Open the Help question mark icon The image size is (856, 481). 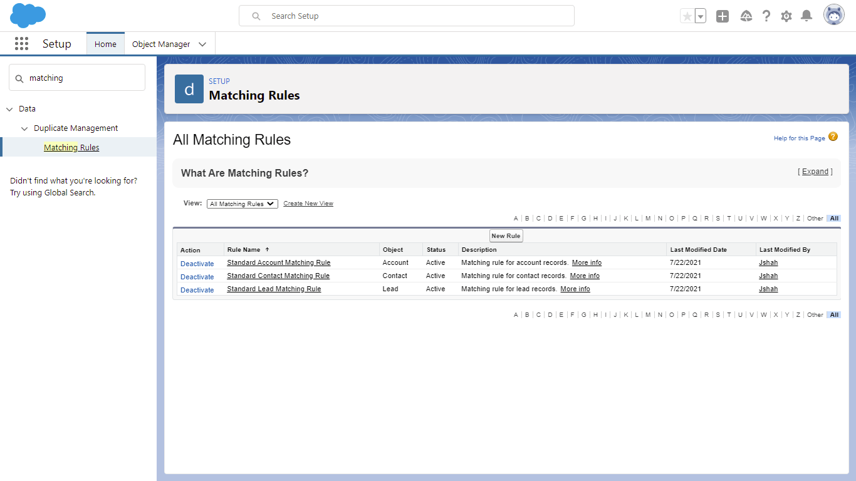pyautogui.click(x=766, y=16)
